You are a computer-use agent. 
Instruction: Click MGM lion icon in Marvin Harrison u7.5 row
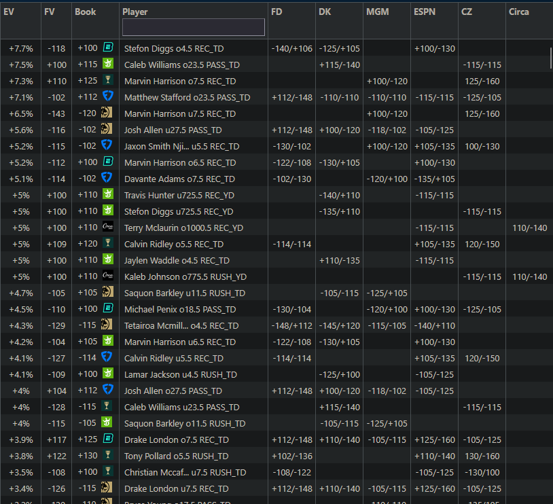(107, 113)
